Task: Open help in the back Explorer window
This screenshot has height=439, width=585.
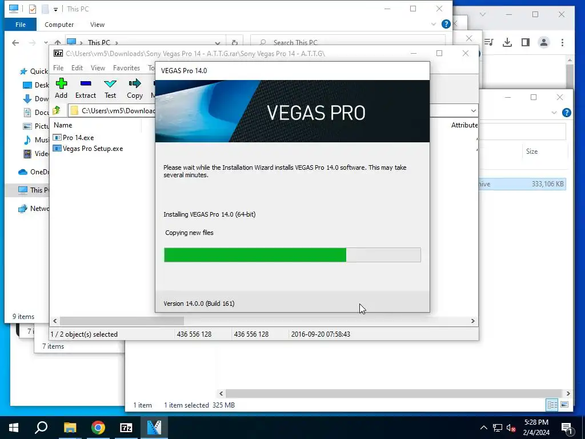Action: [566, 113]
